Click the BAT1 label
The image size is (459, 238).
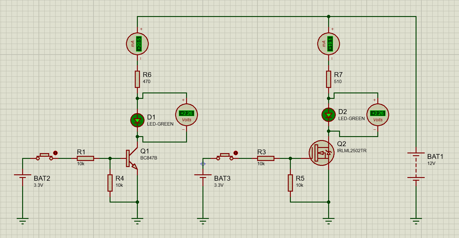435,157
